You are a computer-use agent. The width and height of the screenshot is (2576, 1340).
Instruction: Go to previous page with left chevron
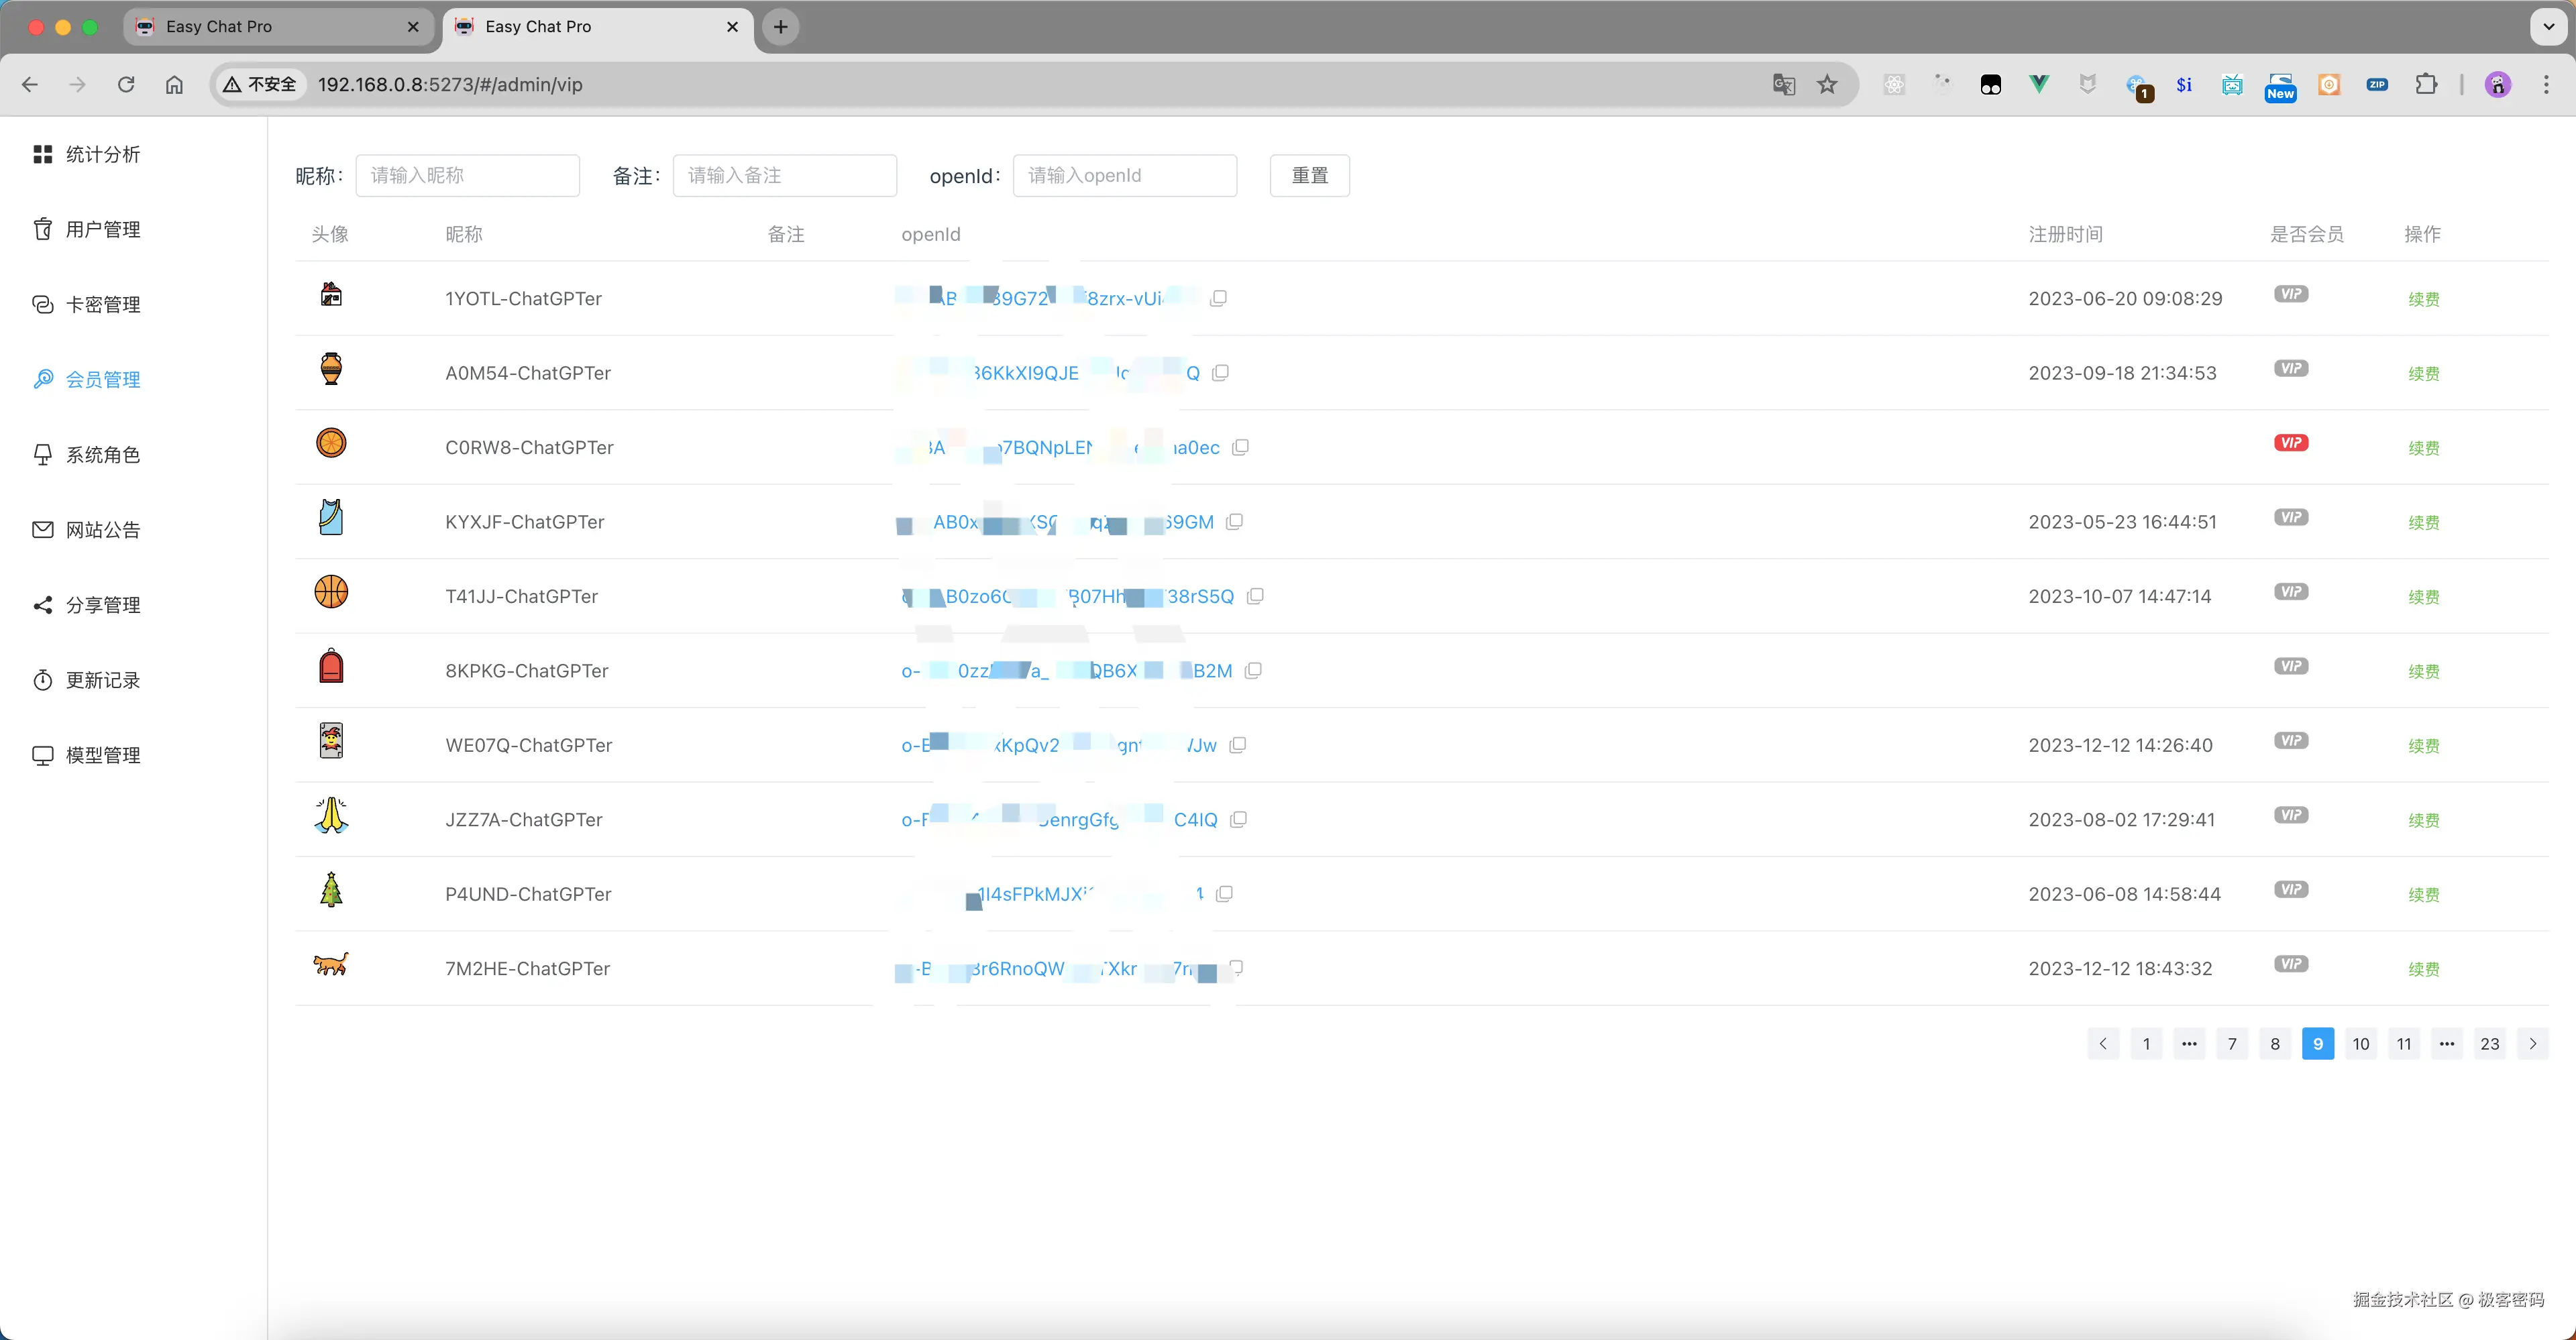click(2103, 1044)
